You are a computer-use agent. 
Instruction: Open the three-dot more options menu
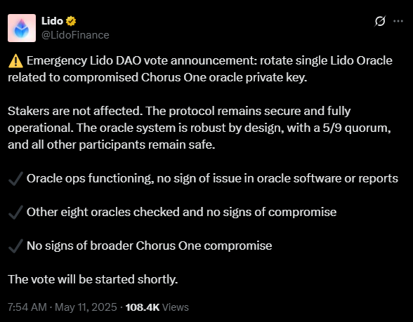click(x=398, y=21)
